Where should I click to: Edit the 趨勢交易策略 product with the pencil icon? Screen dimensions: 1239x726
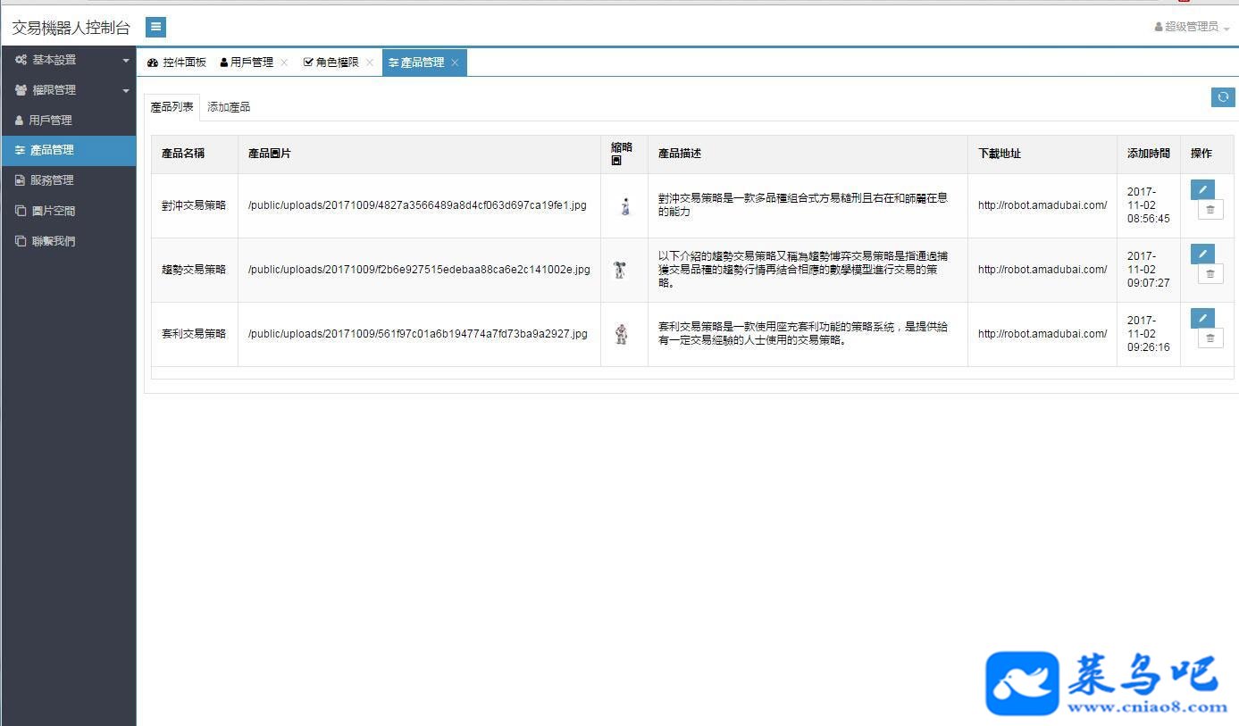click(x=1202, y=254)
